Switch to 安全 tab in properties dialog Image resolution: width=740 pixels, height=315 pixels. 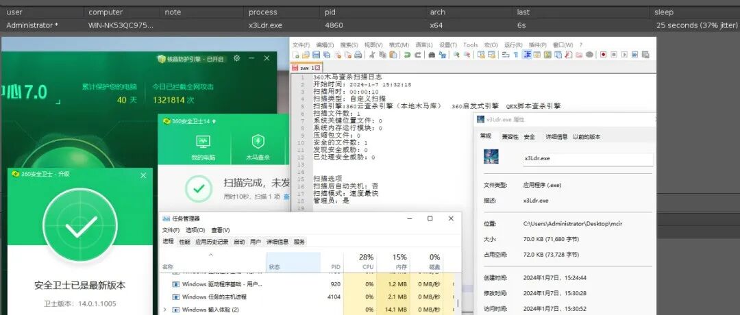530,137
